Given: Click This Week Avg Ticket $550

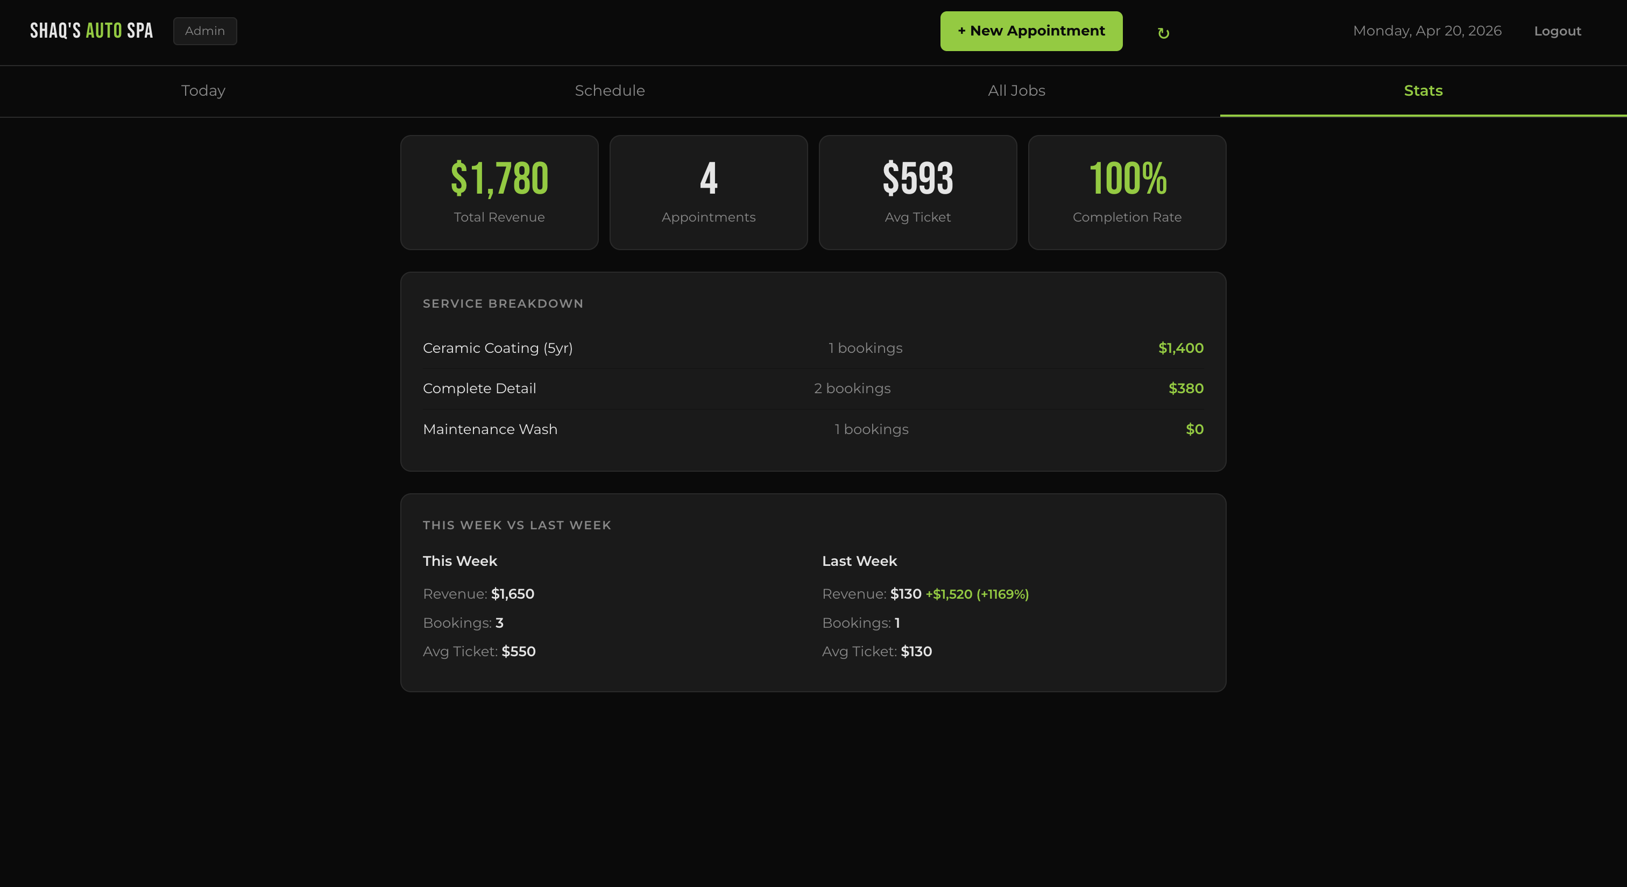Looking at the screenshot, I should pyautogui.click(x=479, y=651).
